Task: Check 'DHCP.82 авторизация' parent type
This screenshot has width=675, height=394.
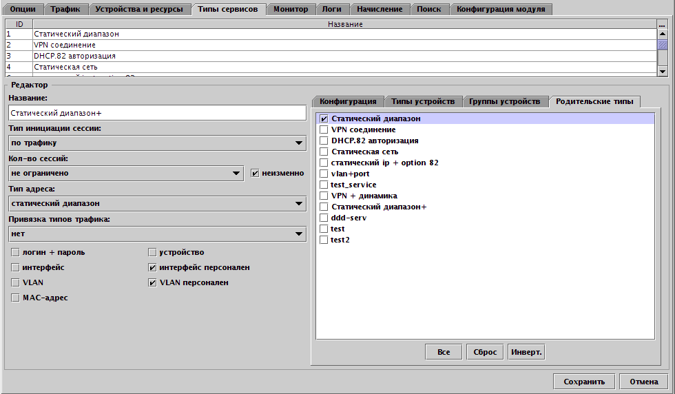Action: (x=324, y=141)
